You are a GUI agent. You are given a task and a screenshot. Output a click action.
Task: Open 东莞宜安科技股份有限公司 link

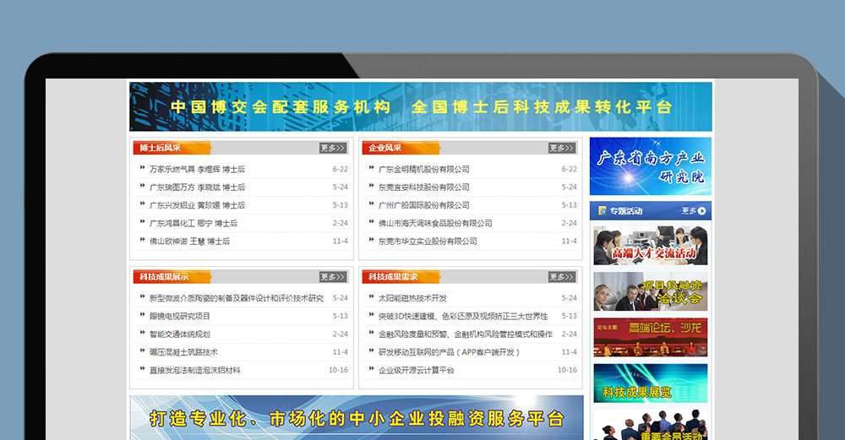(x=424, y=187)
